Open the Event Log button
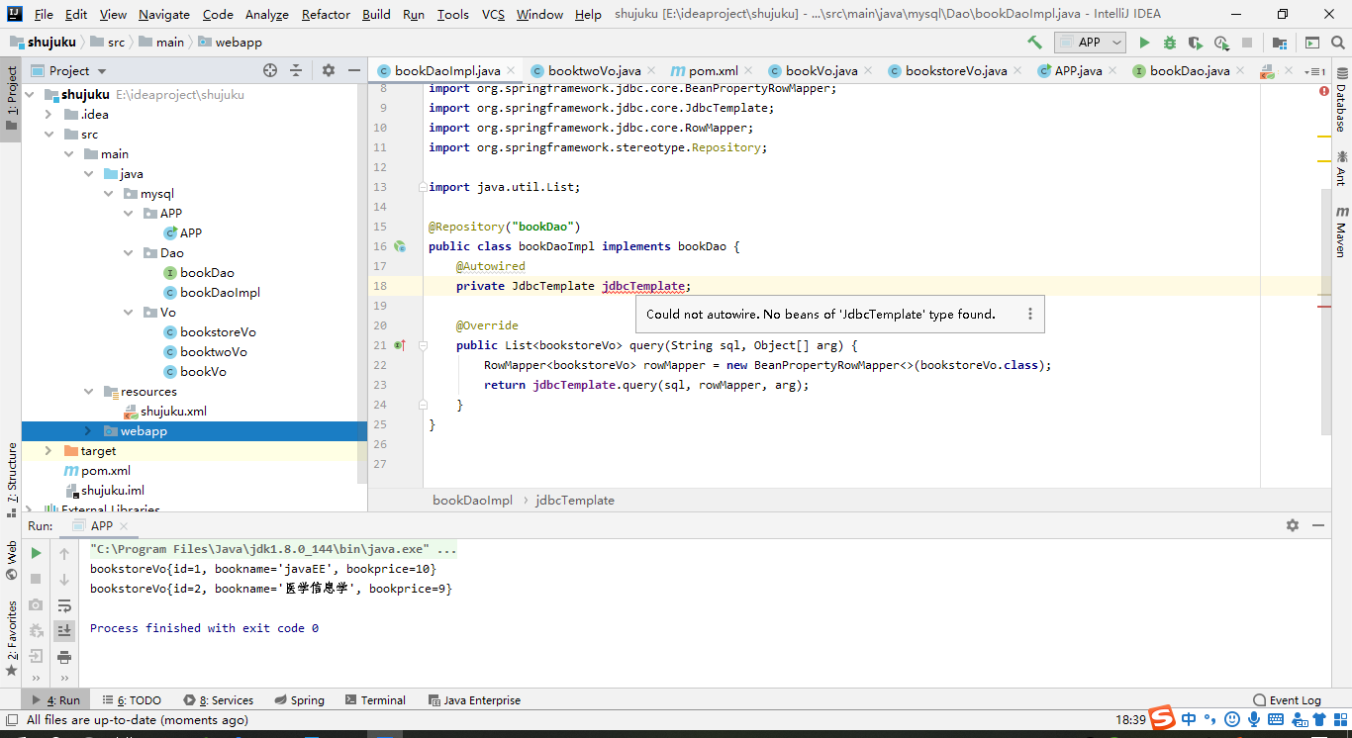 click(1287, 699)
